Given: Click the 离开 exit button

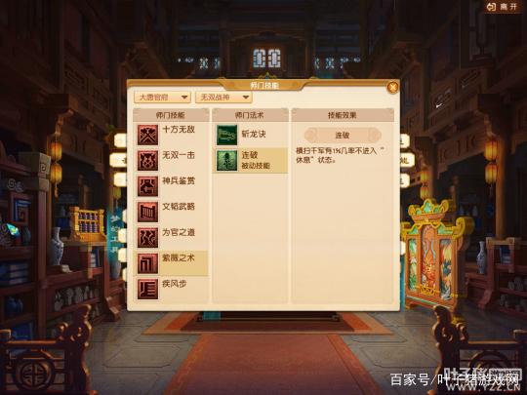Looking at the screenshot, I should click(503, 7).
